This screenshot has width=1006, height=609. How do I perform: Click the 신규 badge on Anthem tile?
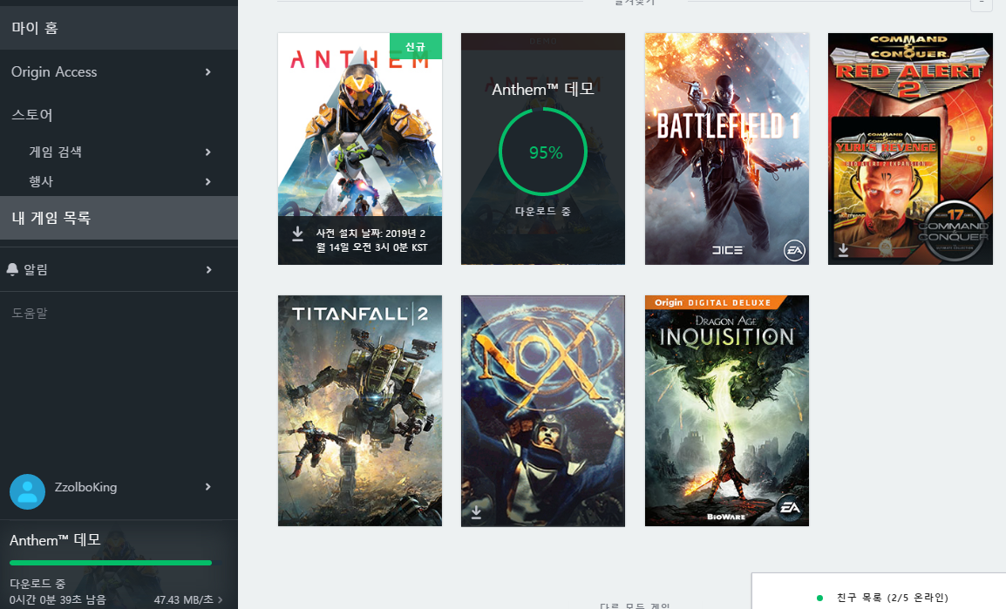pyautogui.click(x=415, y=46)
